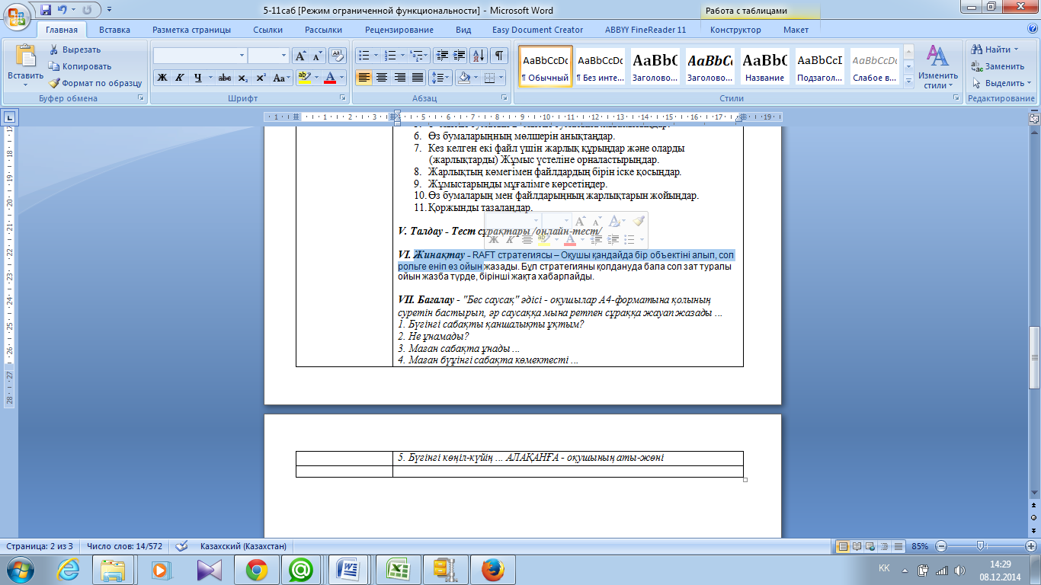Screen dimensions: 1041x585
Task: Apply shading with paint bucket
Action: (464, 78)
